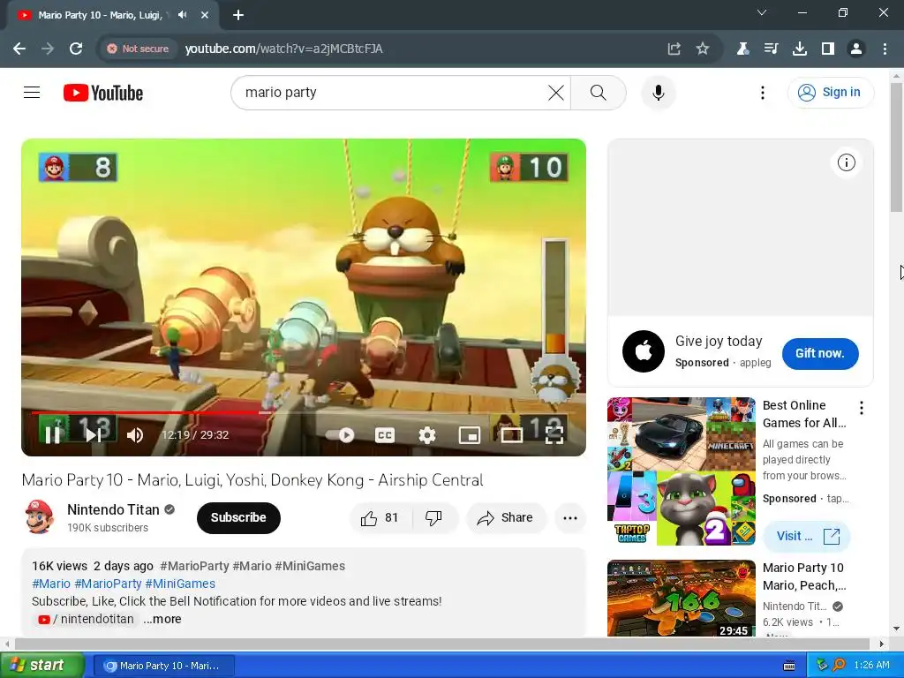904x678 pixels.
Task: Select the Mario Party 10 taskbar item
Action: point(163,666)
